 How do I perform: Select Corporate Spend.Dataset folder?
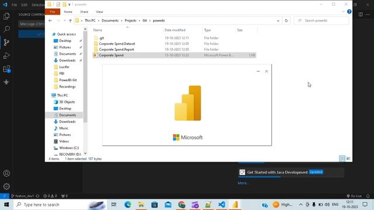pyautogui.click(x=117, y=44)
